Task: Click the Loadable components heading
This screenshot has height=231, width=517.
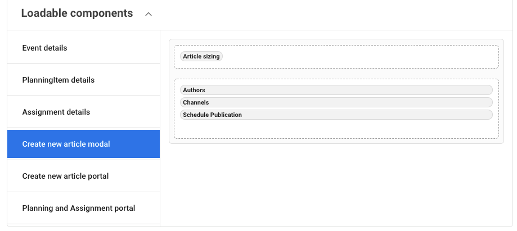Action: click(77, 13)
